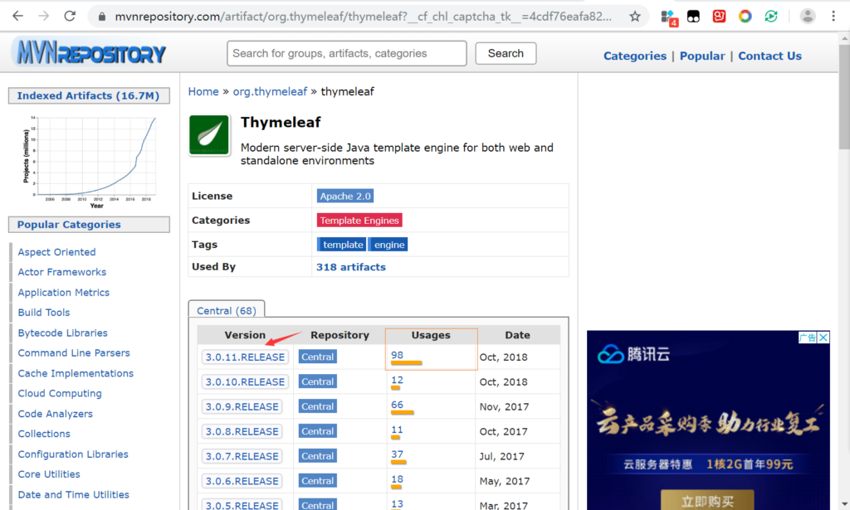
Task: Click the Apache 2.0 license tag
Action: click(x=345, y=196)
